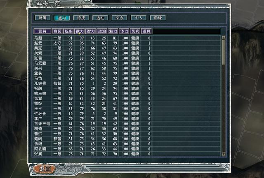The width and height of the screenshot is (264, 178).
Task: Sort by 统率 column header
Action: [68, 31]
